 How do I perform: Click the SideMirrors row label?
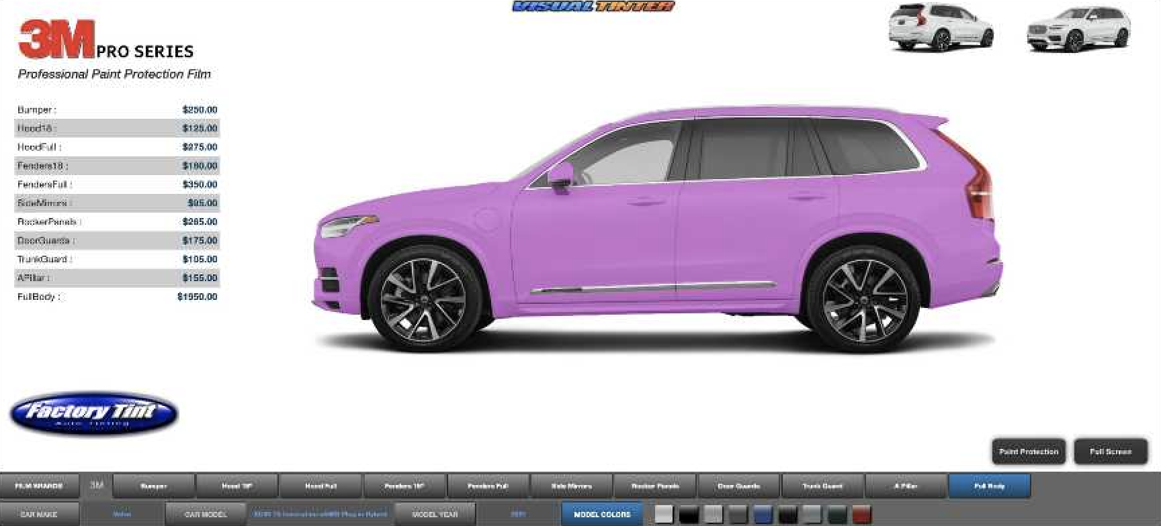tap(44, 203)
